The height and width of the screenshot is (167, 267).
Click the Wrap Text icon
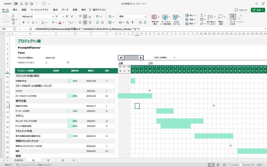click(x=110, y=16)
